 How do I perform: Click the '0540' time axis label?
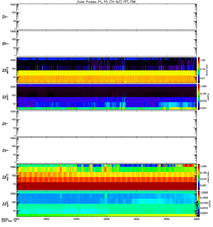pyautogui.click(x=167, y=219)
